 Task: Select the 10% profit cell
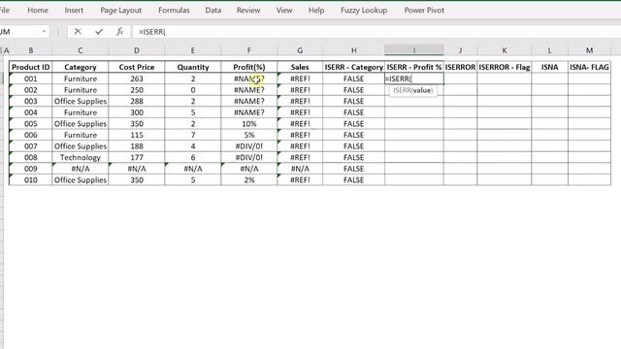tap(248, 123)
